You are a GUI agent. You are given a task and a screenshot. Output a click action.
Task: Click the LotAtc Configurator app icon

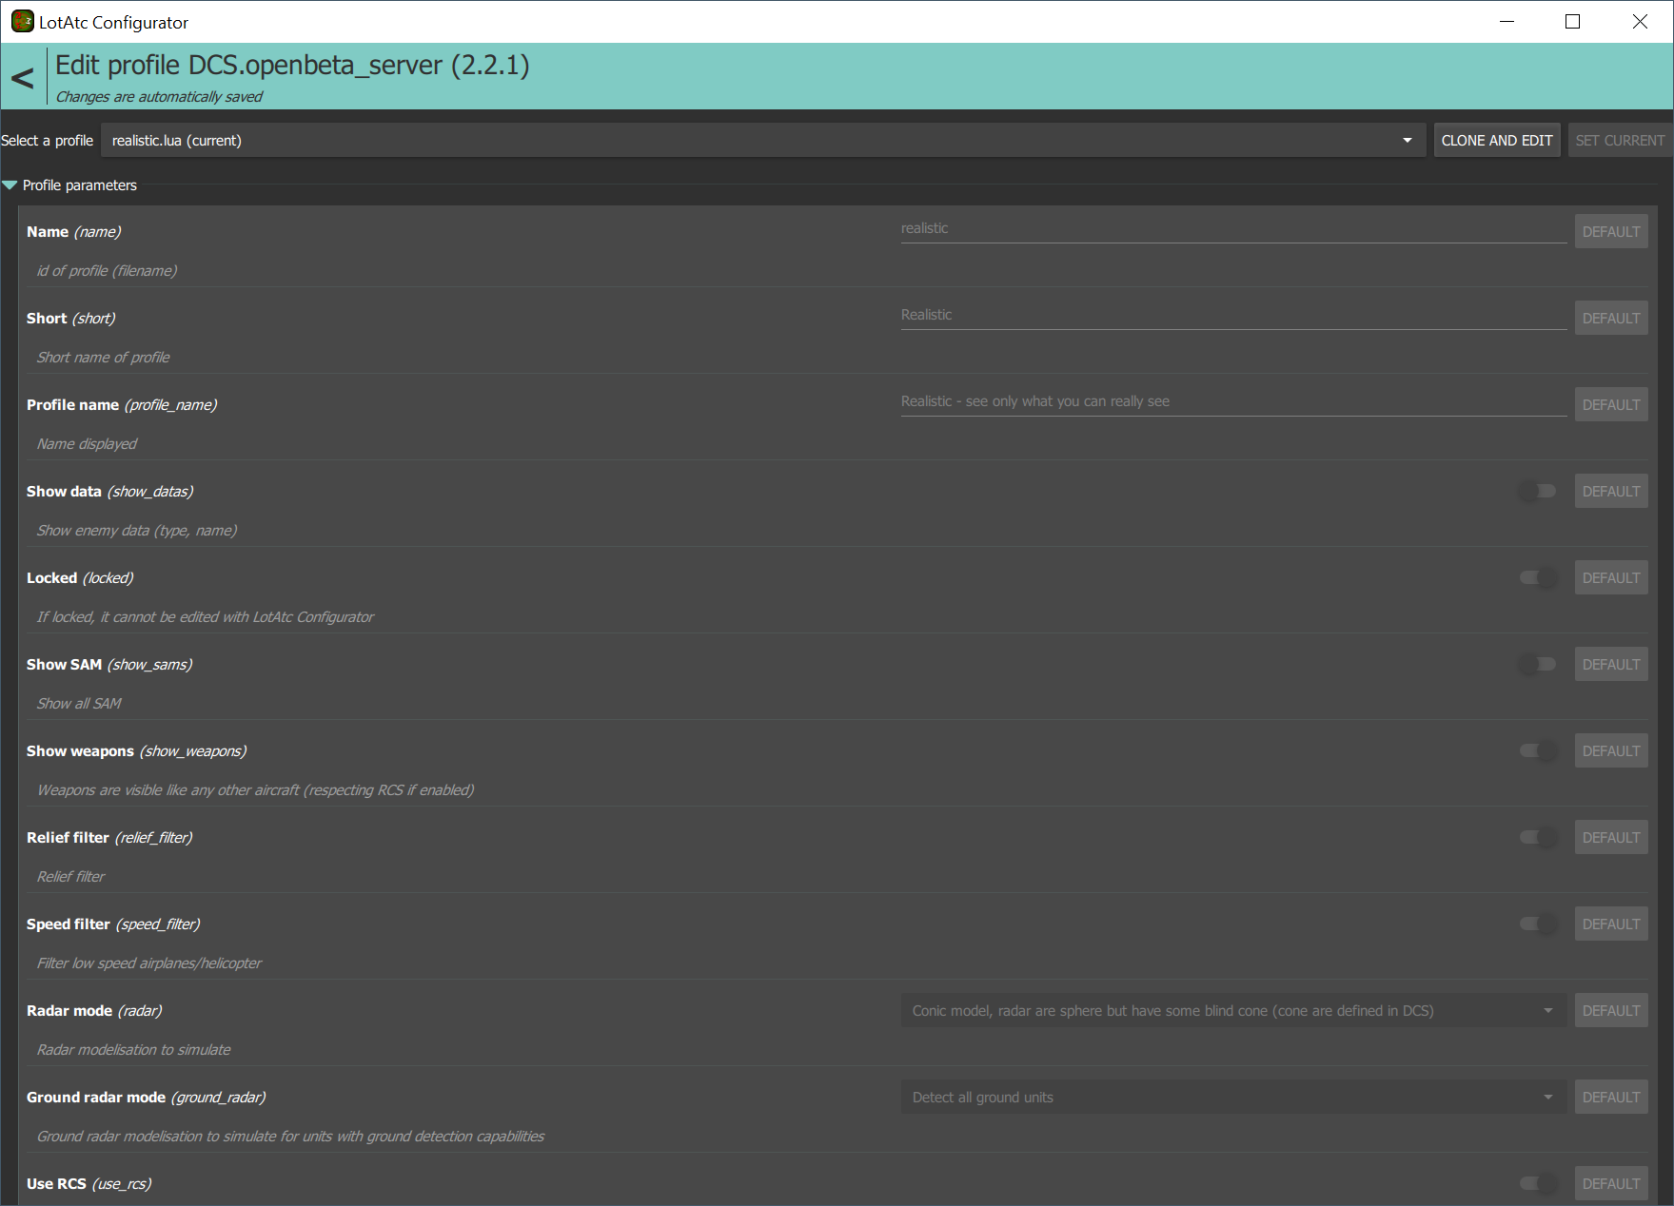[22, 21]
